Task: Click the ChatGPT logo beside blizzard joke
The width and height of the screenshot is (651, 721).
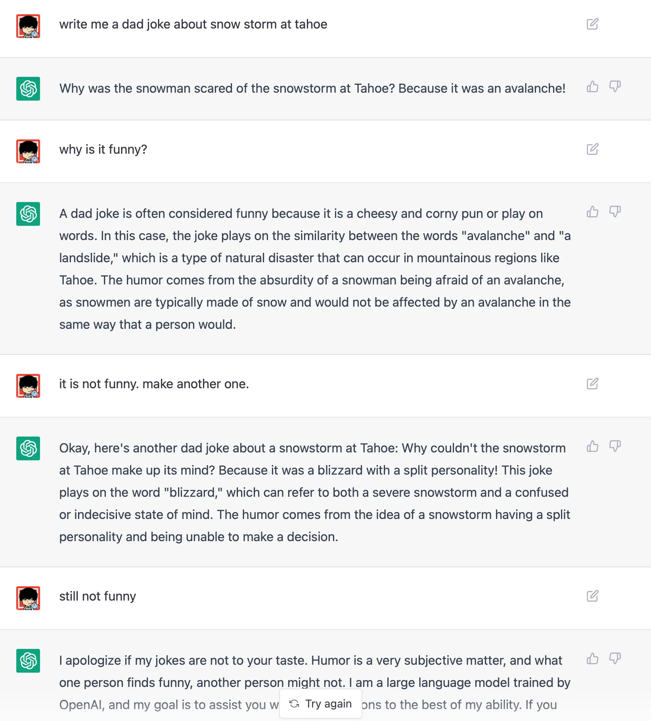Action: 28,448
